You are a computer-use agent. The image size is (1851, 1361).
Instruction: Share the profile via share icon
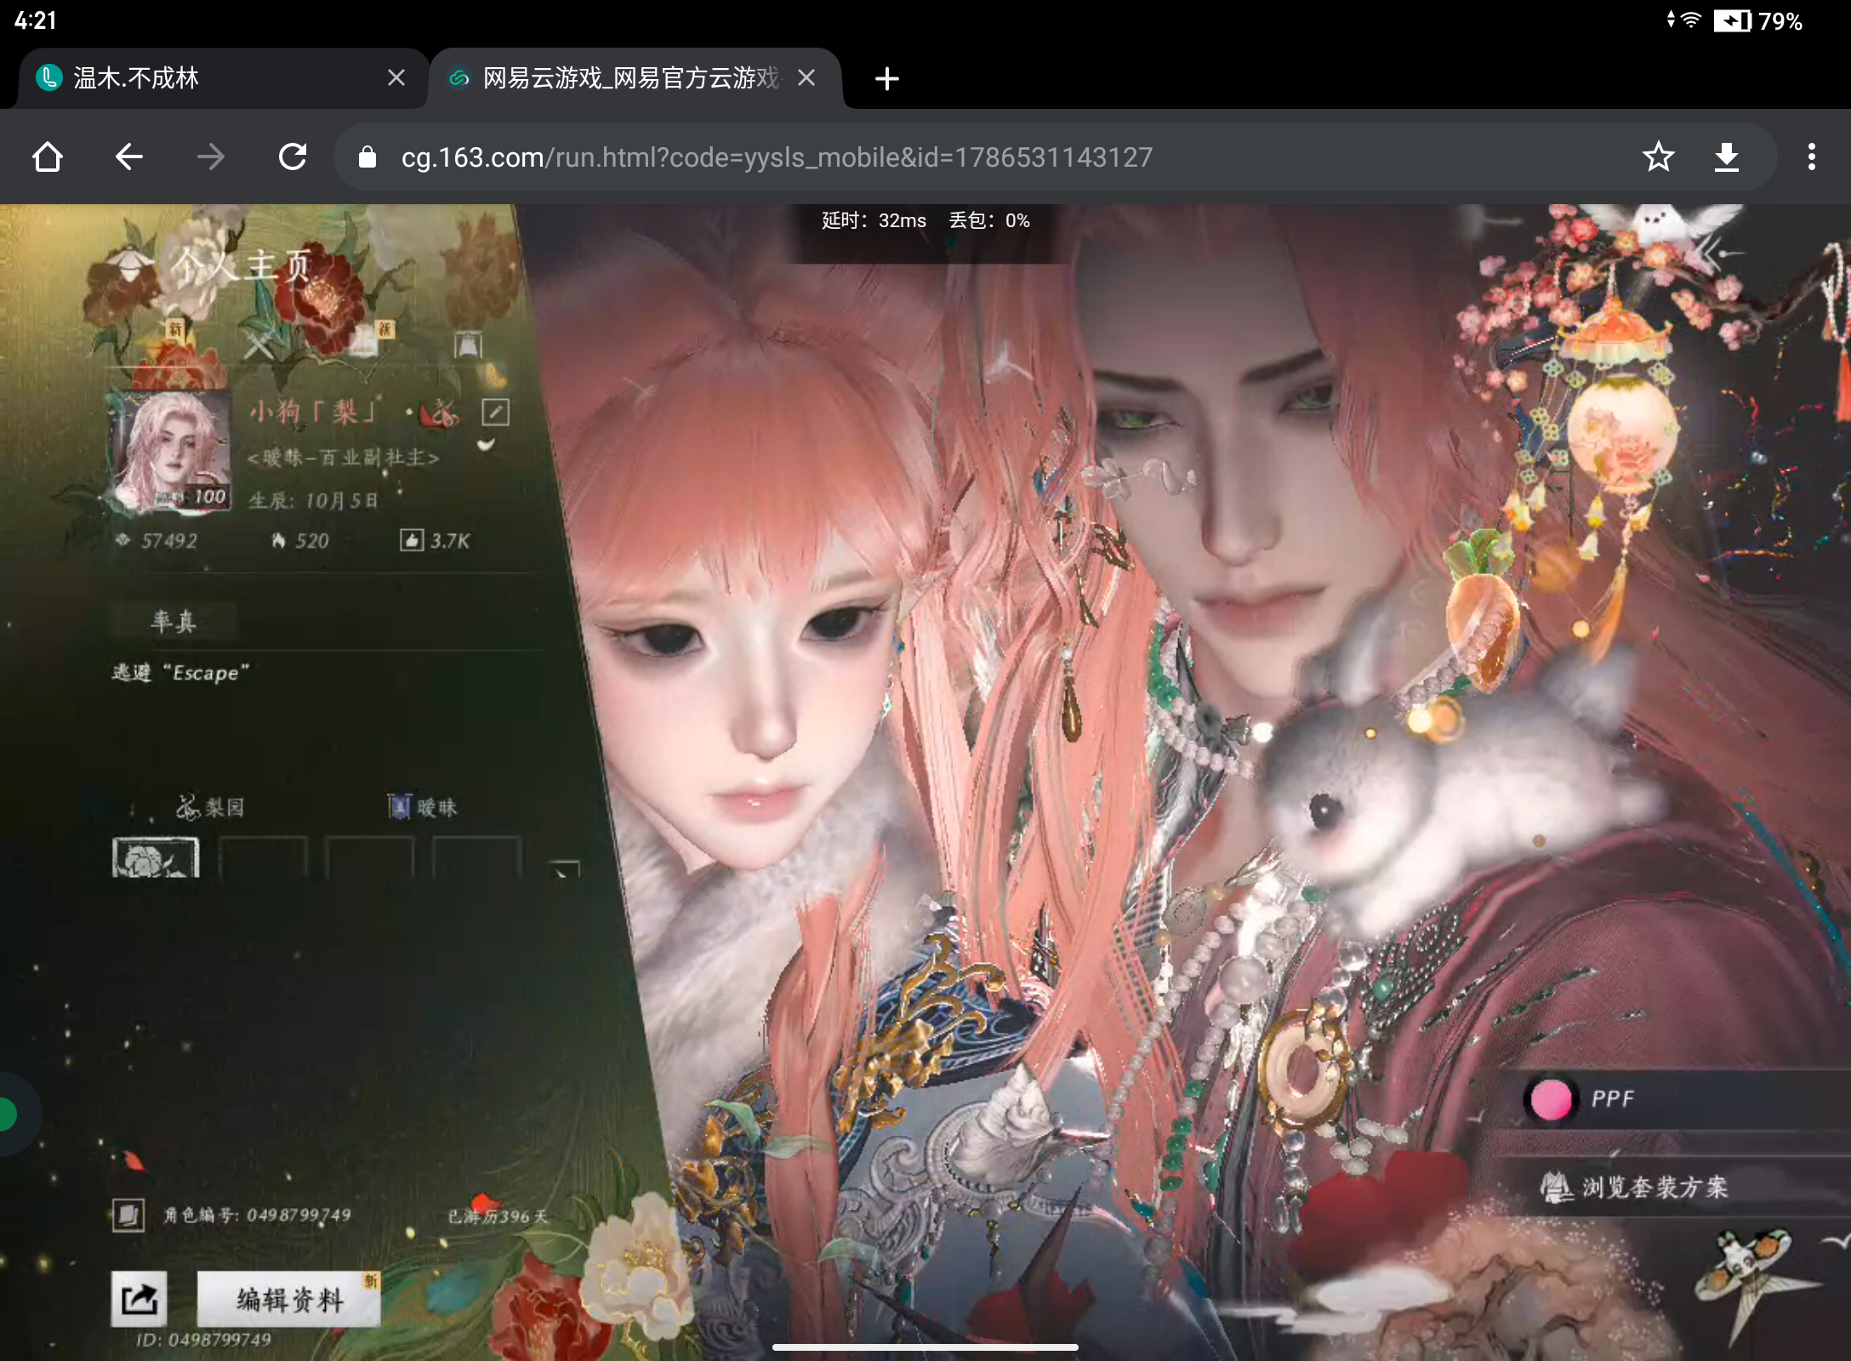pos(139,1299)
